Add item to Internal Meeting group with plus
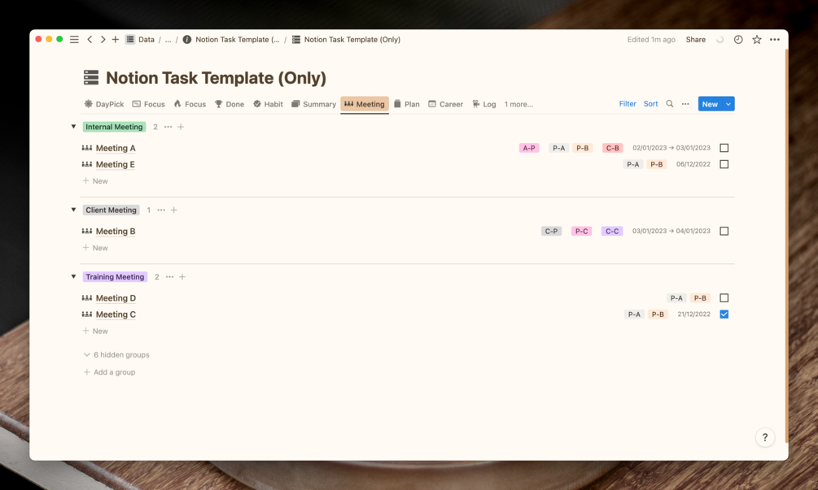Viewport: 818px width, 490px height. [x=181, y=127]
